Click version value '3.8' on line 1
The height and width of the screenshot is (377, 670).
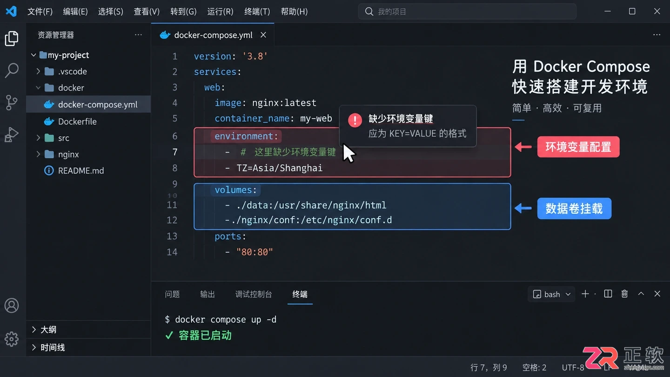coord(255,56)
